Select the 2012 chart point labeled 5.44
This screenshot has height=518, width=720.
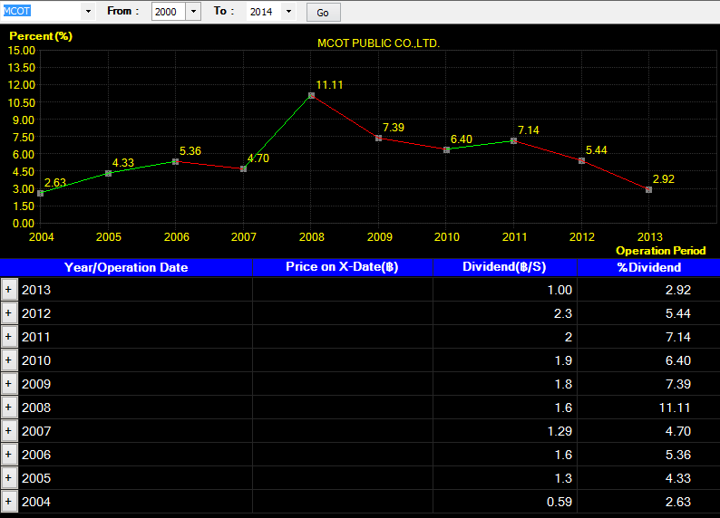coord(582,160)
